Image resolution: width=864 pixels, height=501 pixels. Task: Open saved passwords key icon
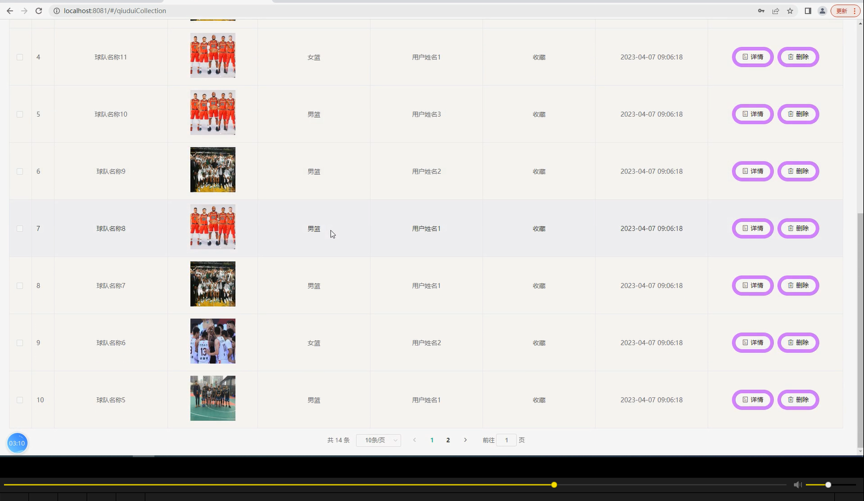(761, 11)
